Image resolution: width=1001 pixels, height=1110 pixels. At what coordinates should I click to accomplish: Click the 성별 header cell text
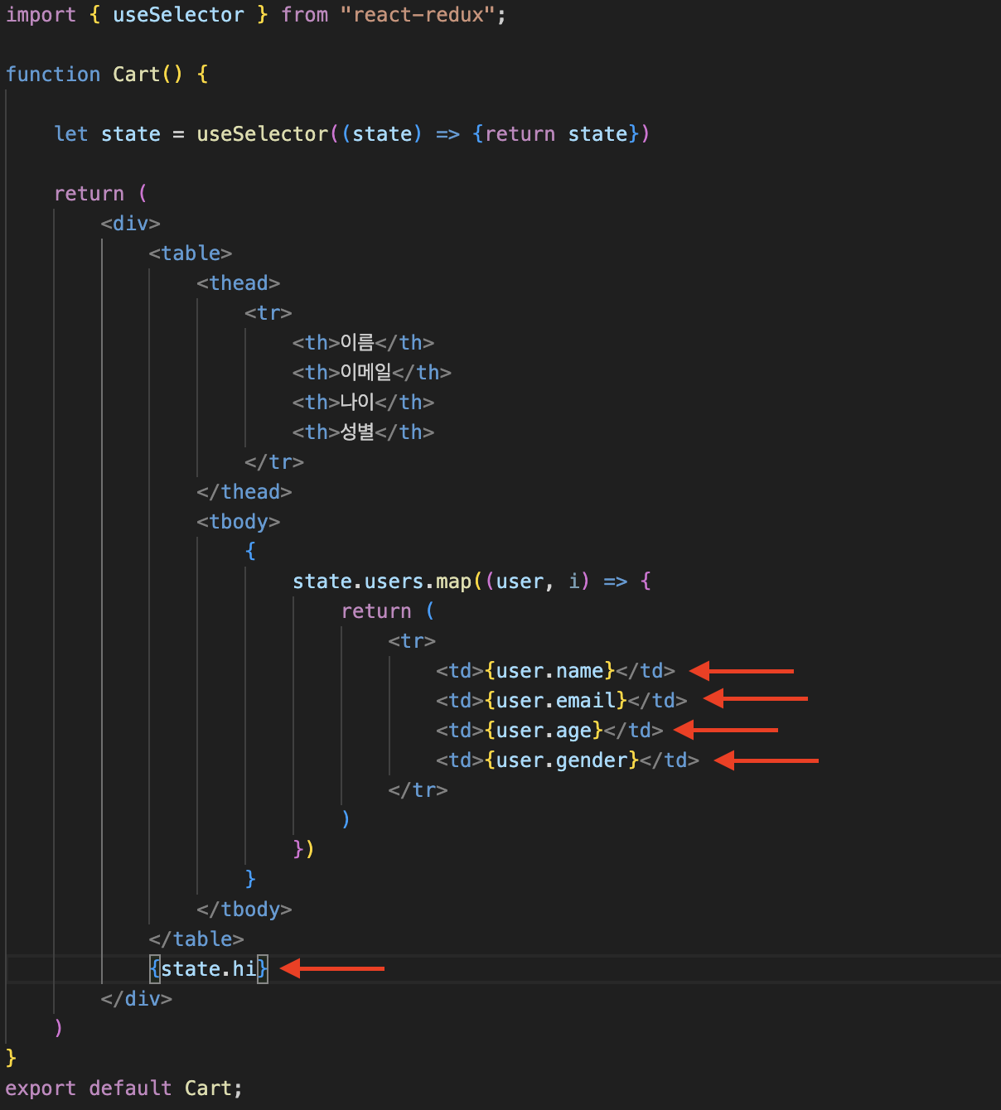tap(357, 432)
